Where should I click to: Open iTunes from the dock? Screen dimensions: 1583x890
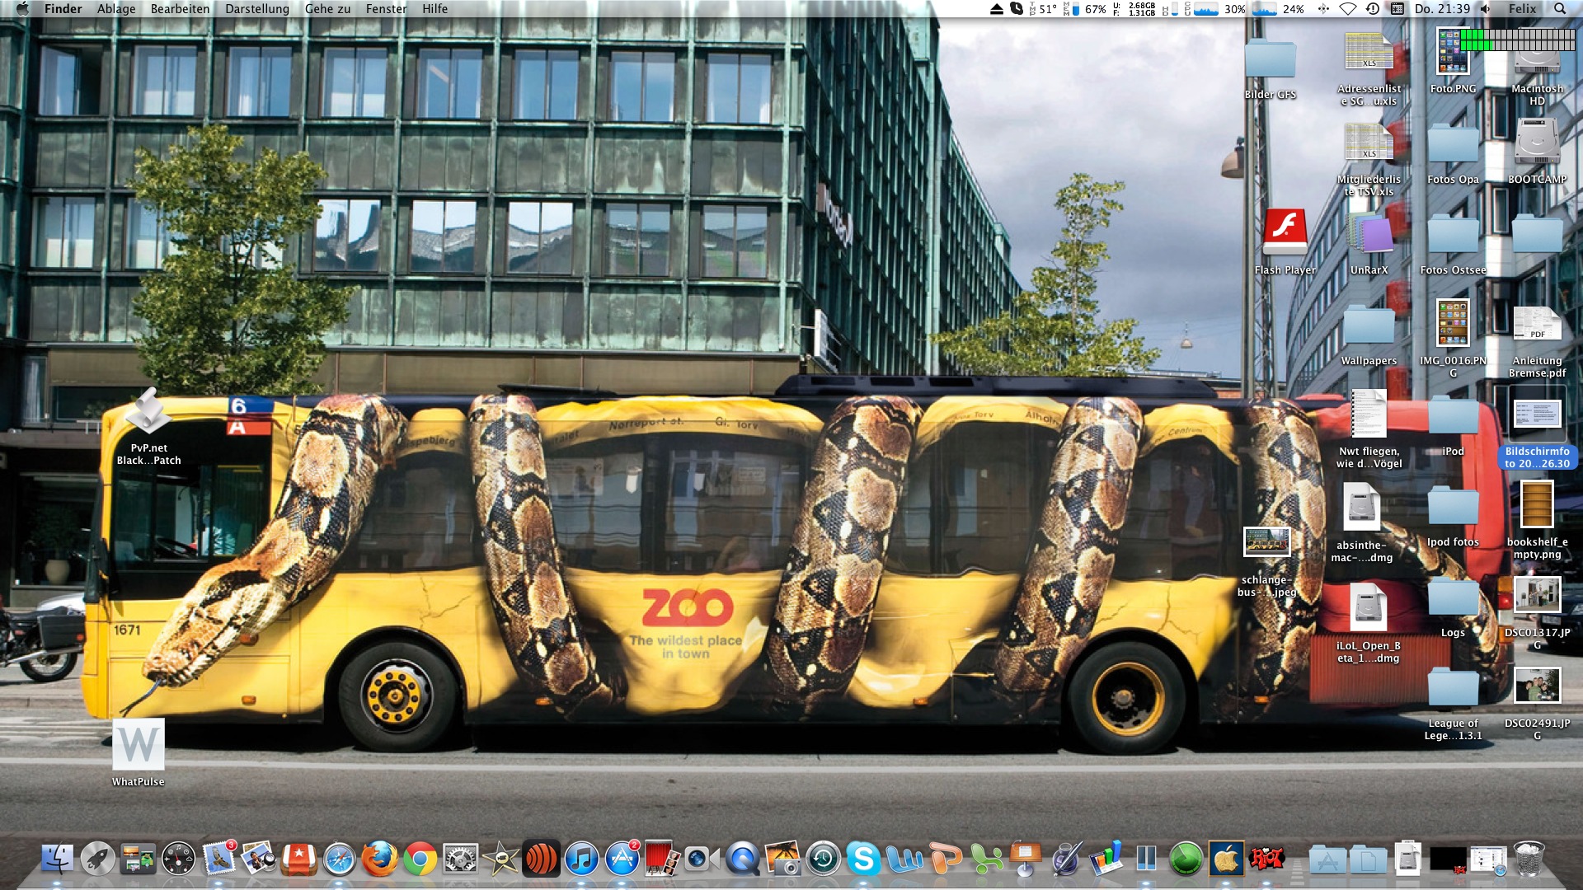tap(582, 860)
